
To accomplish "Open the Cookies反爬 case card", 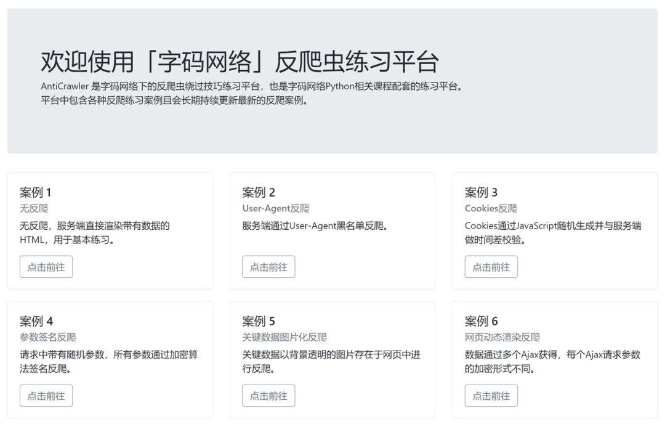I will (x=555, y=230).
